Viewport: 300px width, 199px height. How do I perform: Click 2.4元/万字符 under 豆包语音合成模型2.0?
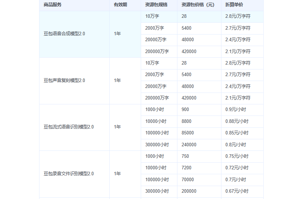(242, 40)
